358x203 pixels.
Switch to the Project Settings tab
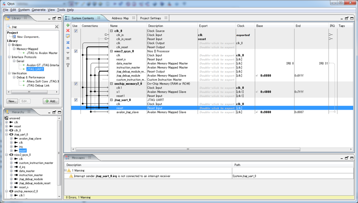(150, 18)
